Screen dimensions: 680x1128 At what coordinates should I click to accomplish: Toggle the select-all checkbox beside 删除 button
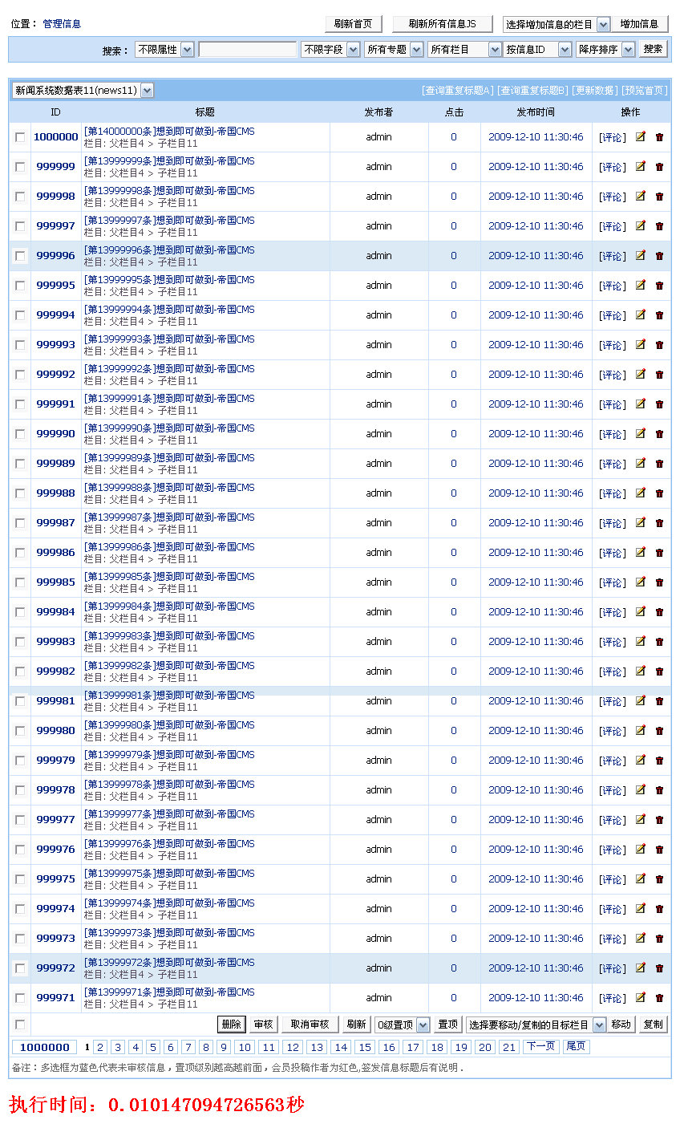tap(20, 1025)
